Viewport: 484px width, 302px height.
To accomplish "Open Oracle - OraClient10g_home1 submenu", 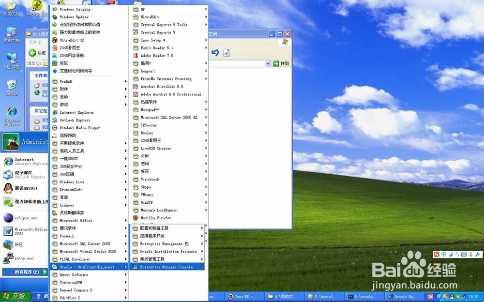I will 89,267.
